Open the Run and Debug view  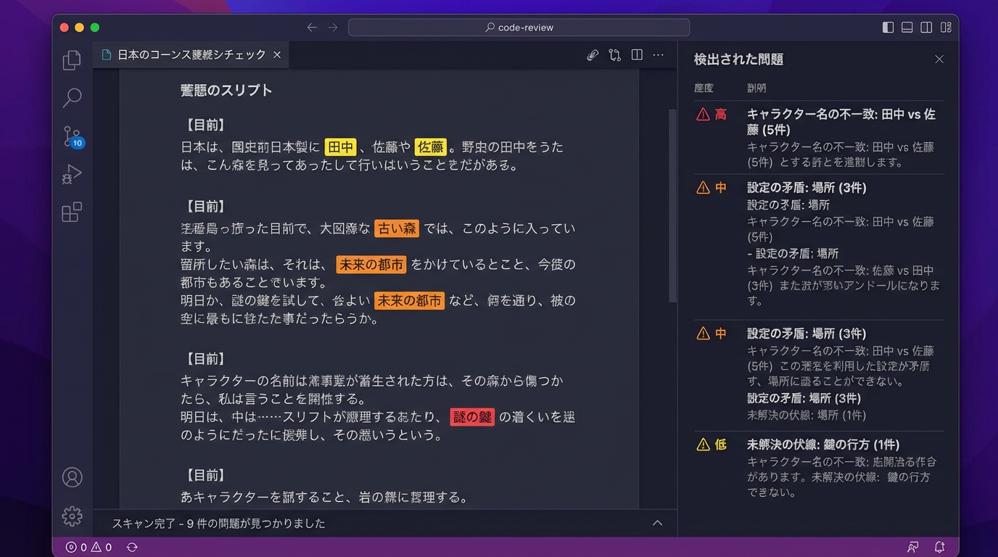71,174
